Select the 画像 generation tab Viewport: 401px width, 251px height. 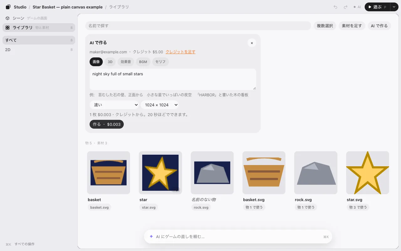click(x=96, y=62)
